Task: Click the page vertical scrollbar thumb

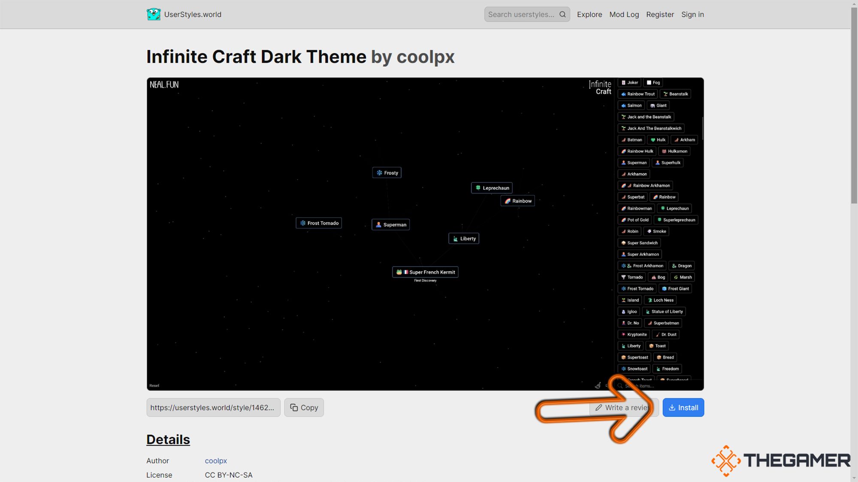Action: pyautogui.click(x=854, y=105)
